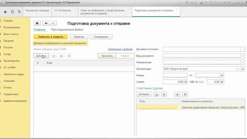
Task: Sort by Файл column header
Action: click(49, 63)
